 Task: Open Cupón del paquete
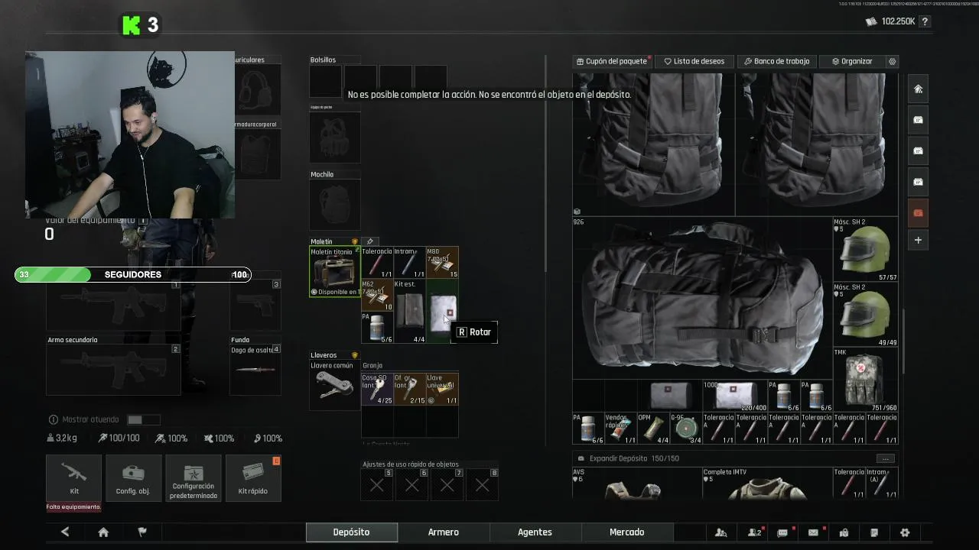[x=612, y=61]
